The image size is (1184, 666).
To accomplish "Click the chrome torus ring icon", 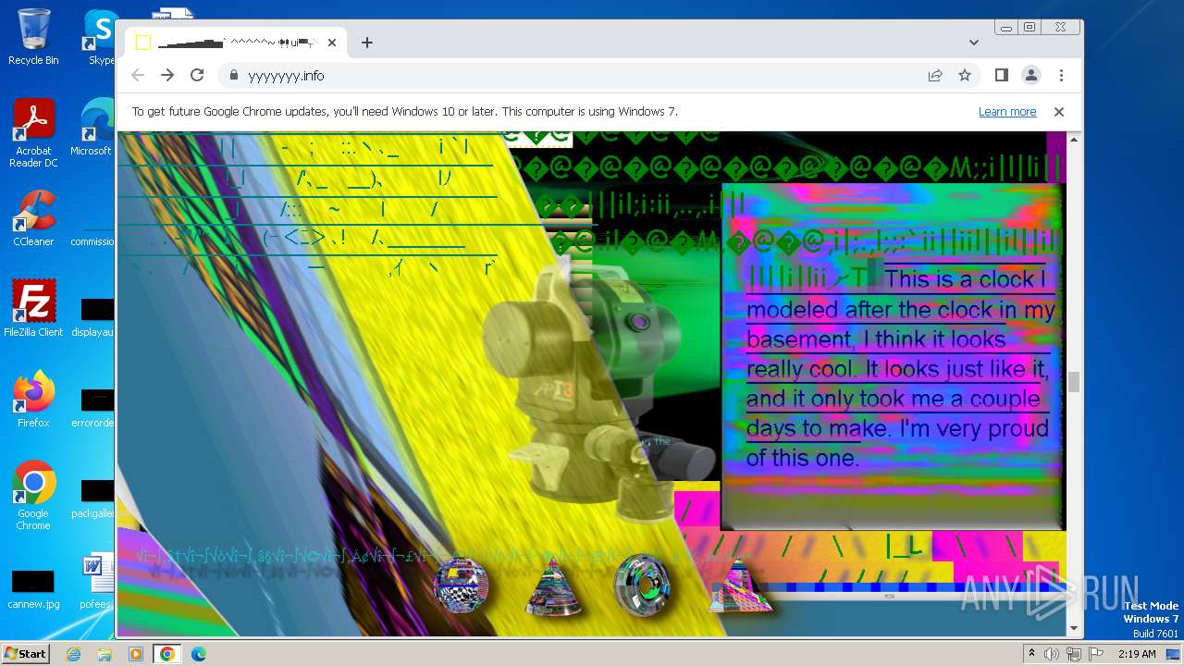I will point(642,584).
